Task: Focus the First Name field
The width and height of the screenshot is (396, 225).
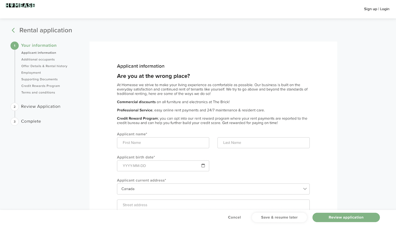Action: [163, 143]
